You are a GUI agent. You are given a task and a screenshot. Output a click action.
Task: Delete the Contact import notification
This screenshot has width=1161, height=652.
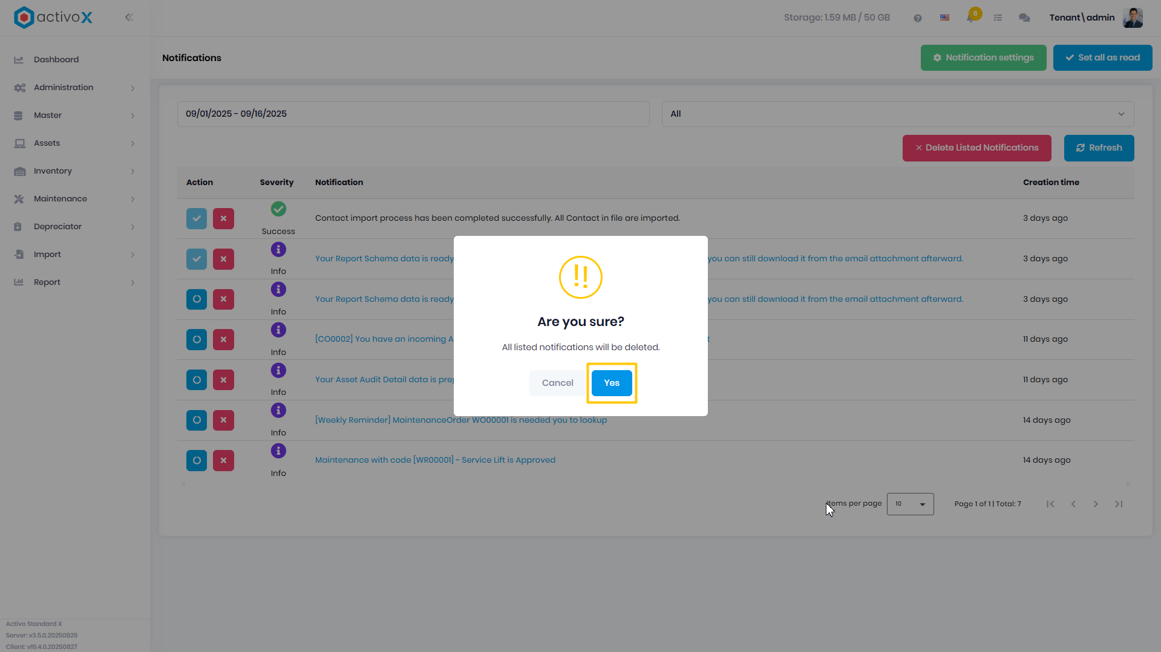pyautogui.click(x=223, y=218)
